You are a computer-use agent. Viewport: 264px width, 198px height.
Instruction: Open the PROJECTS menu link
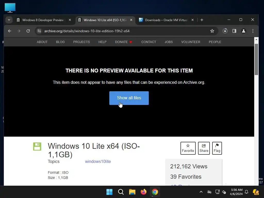pyautogui.click(x=81, y=42)
